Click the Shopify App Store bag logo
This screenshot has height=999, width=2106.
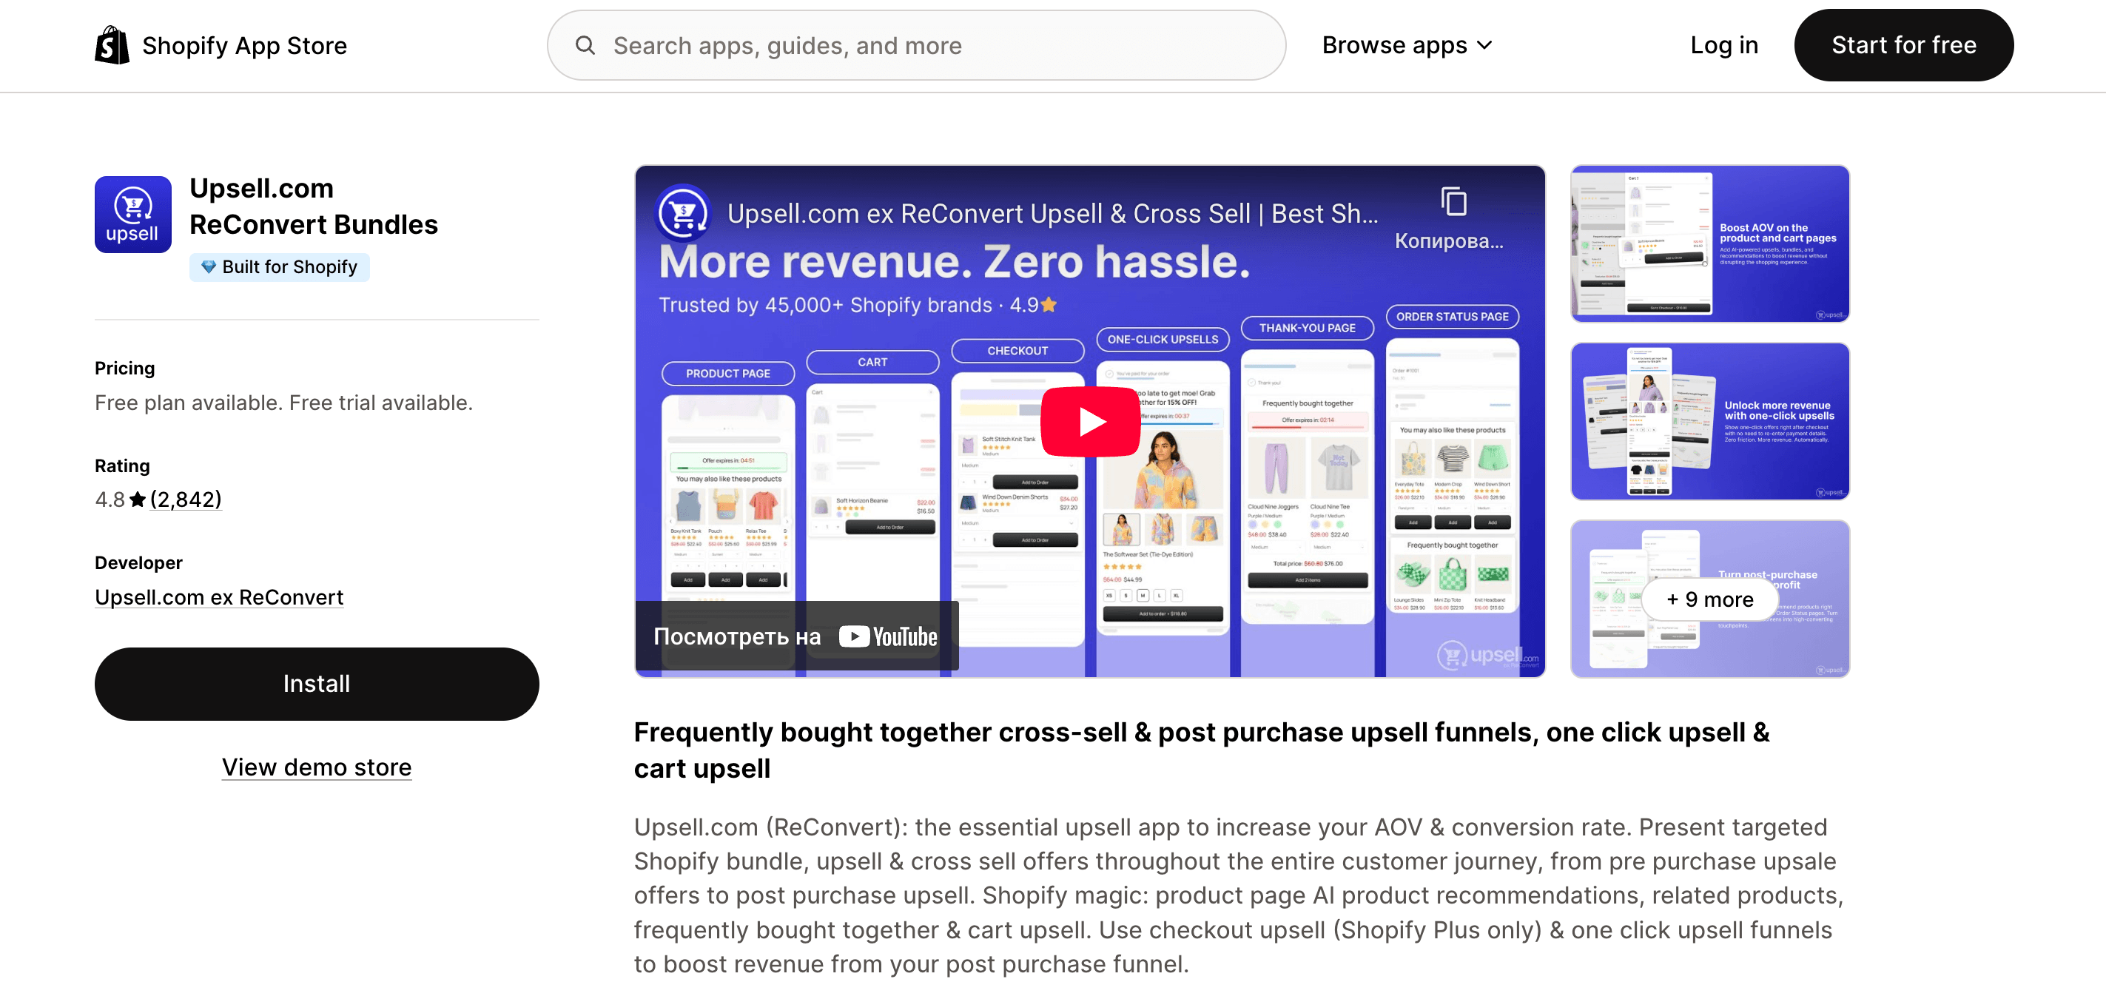pyautogui.click(x=111, y=45)
